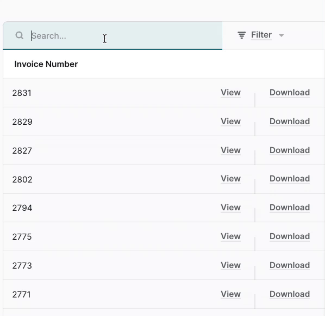View invoice 2802
This screenshot has width=325, height=316.
click(230, 179)
